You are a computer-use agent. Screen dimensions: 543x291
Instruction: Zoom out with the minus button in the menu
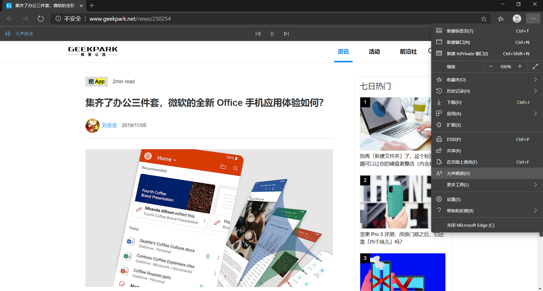click(491, 67)
